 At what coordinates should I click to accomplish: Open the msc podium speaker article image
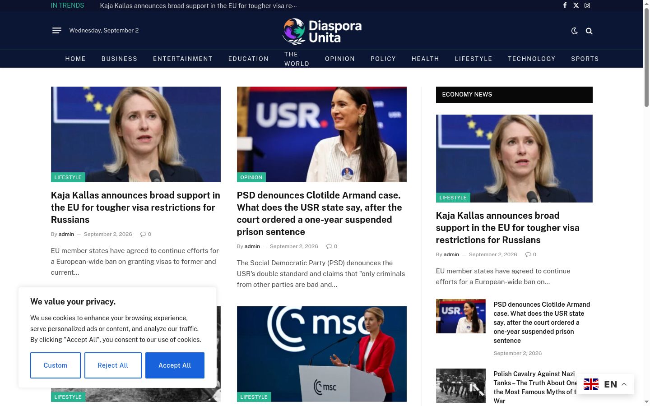(x=322, y=354)
